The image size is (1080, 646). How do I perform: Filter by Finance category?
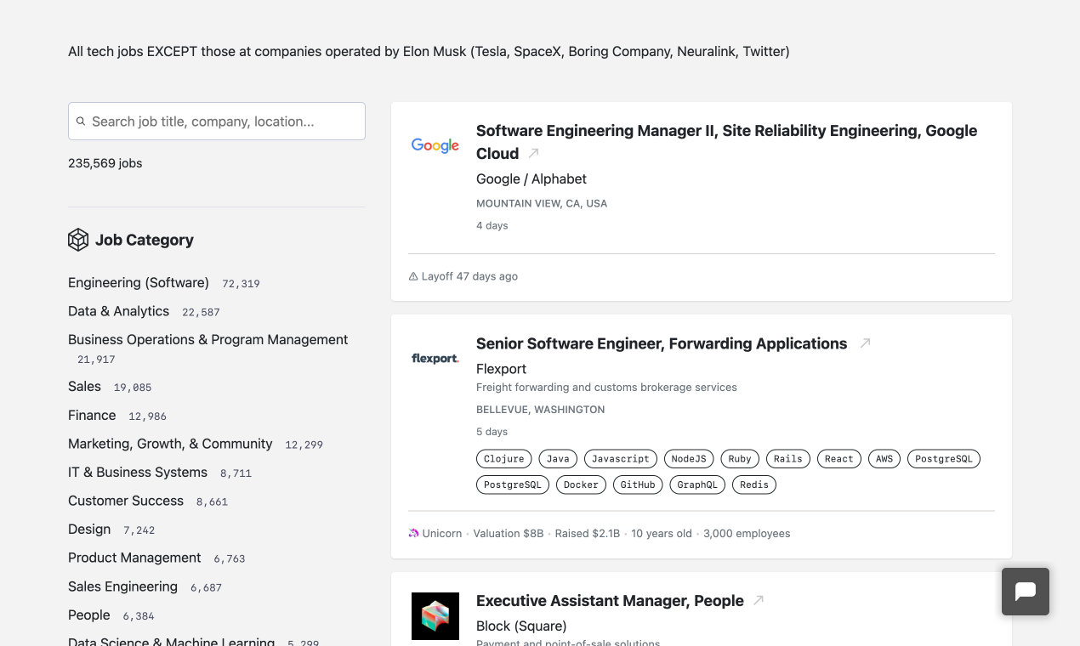pyautogui.click(x=92, y=415)
